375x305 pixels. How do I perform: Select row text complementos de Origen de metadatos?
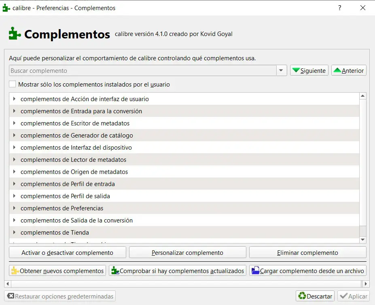(74, 172)
